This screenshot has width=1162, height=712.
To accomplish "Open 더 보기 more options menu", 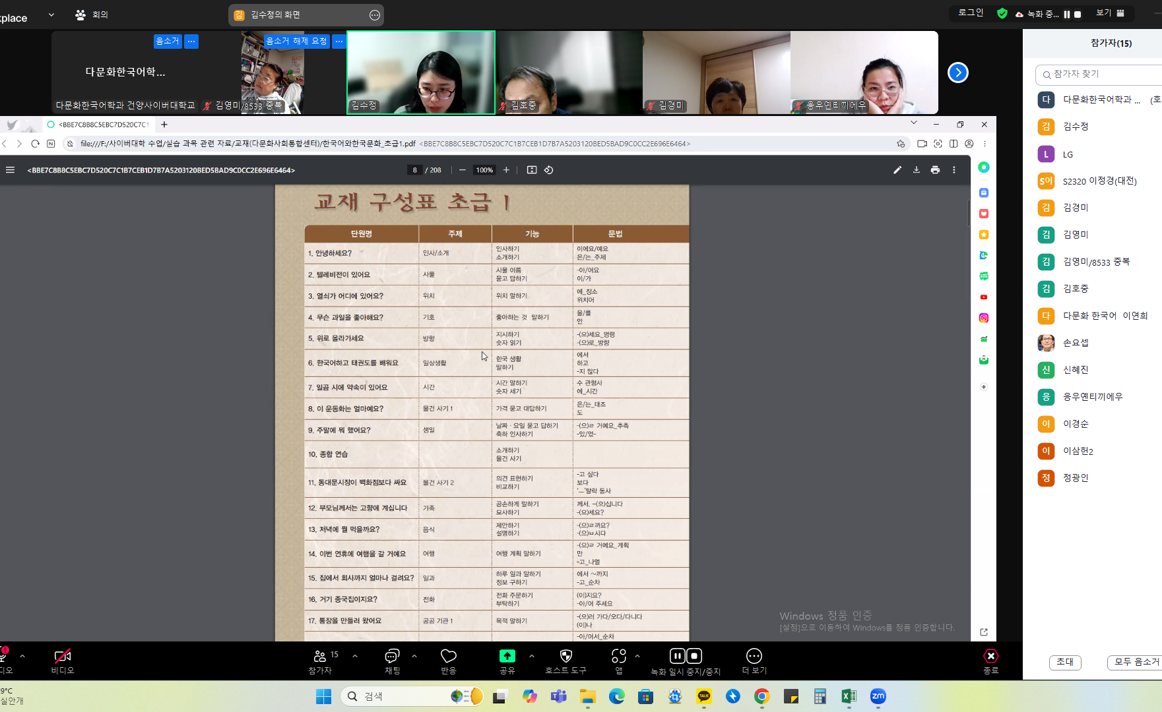I will point(754,656).
